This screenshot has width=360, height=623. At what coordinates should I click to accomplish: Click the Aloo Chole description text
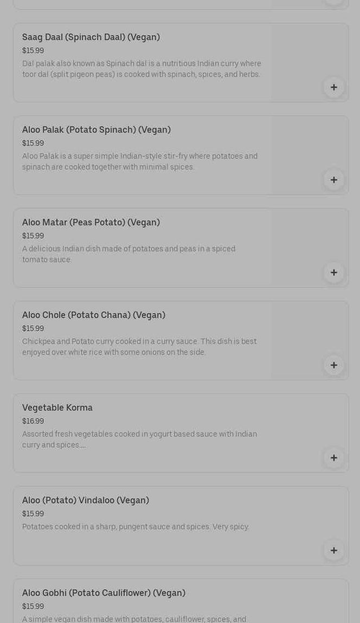(x=139, y=347)
